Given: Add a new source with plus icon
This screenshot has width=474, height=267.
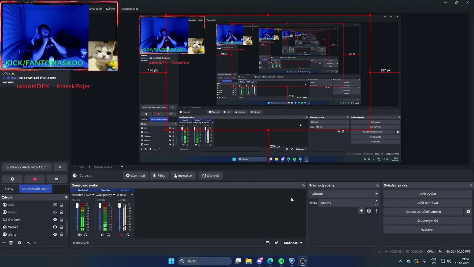Looking at the screenshot, I should pyautogui.click(x=4, y=243).
